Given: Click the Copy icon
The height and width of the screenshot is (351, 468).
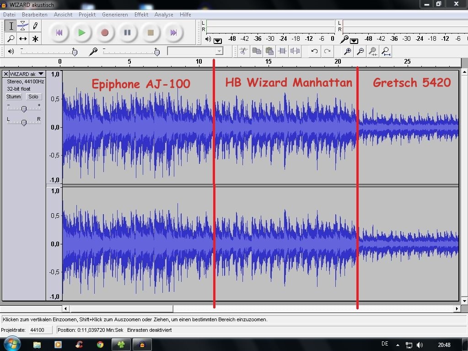Looking at the screenshot, I should (x=257, y=51).
